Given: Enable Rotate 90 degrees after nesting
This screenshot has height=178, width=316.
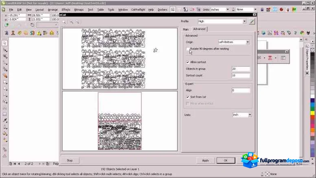Looking at the screenshot, I should pyautogui.click(x=188, y=49).
